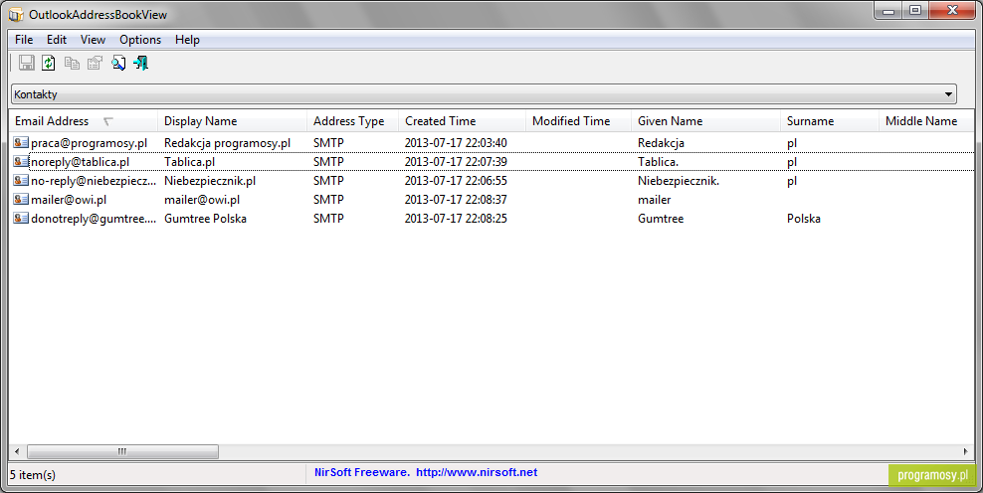Viewport: 983px width, 493px height.
Task: Click display name Tablica.pl
Action: [x=189, y=162]
